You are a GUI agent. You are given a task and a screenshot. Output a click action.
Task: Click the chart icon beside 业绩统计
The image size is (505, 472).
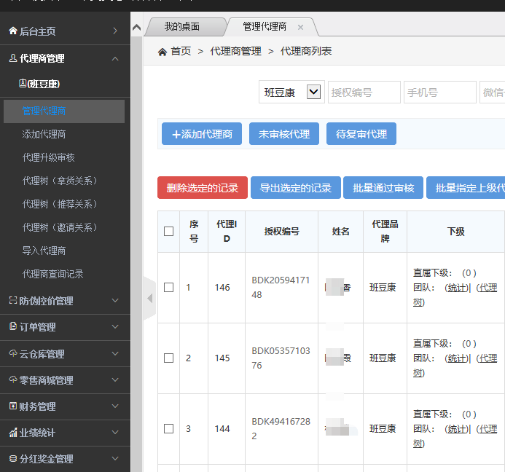pyautogui.click(x=13, y=433)
